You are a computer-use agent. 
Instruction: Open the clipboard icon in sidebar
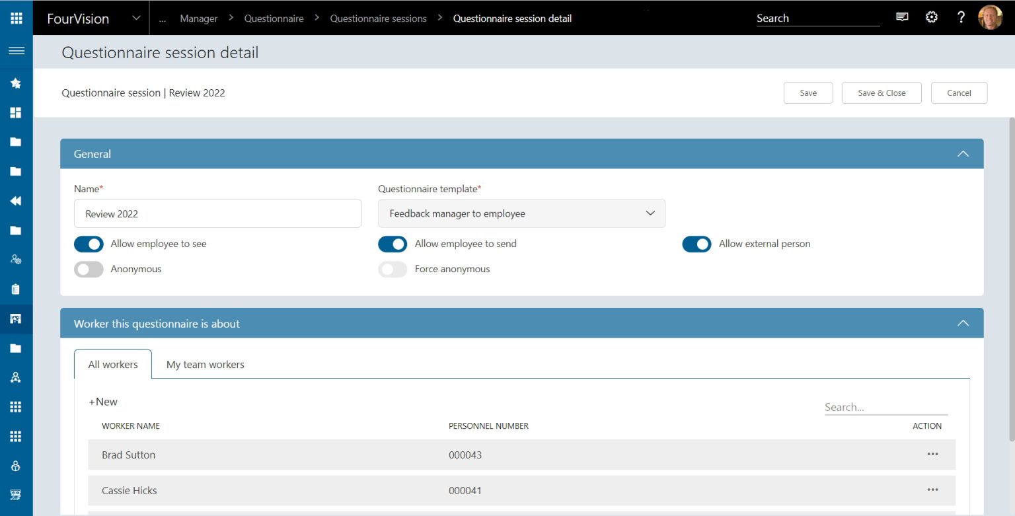click(16, 289)
